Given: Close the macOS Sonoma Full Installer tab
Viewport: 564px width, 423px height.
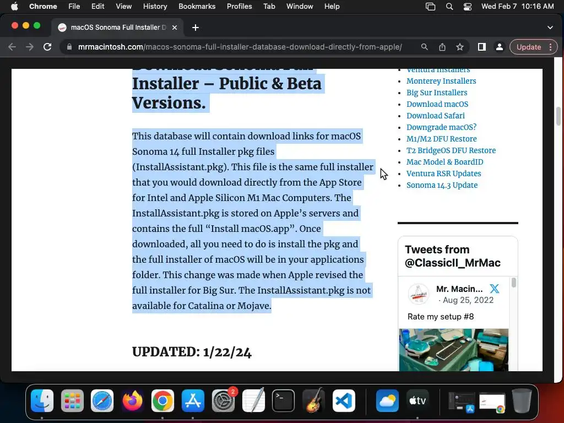Looking at the screenshot, I should click(175, 28).
